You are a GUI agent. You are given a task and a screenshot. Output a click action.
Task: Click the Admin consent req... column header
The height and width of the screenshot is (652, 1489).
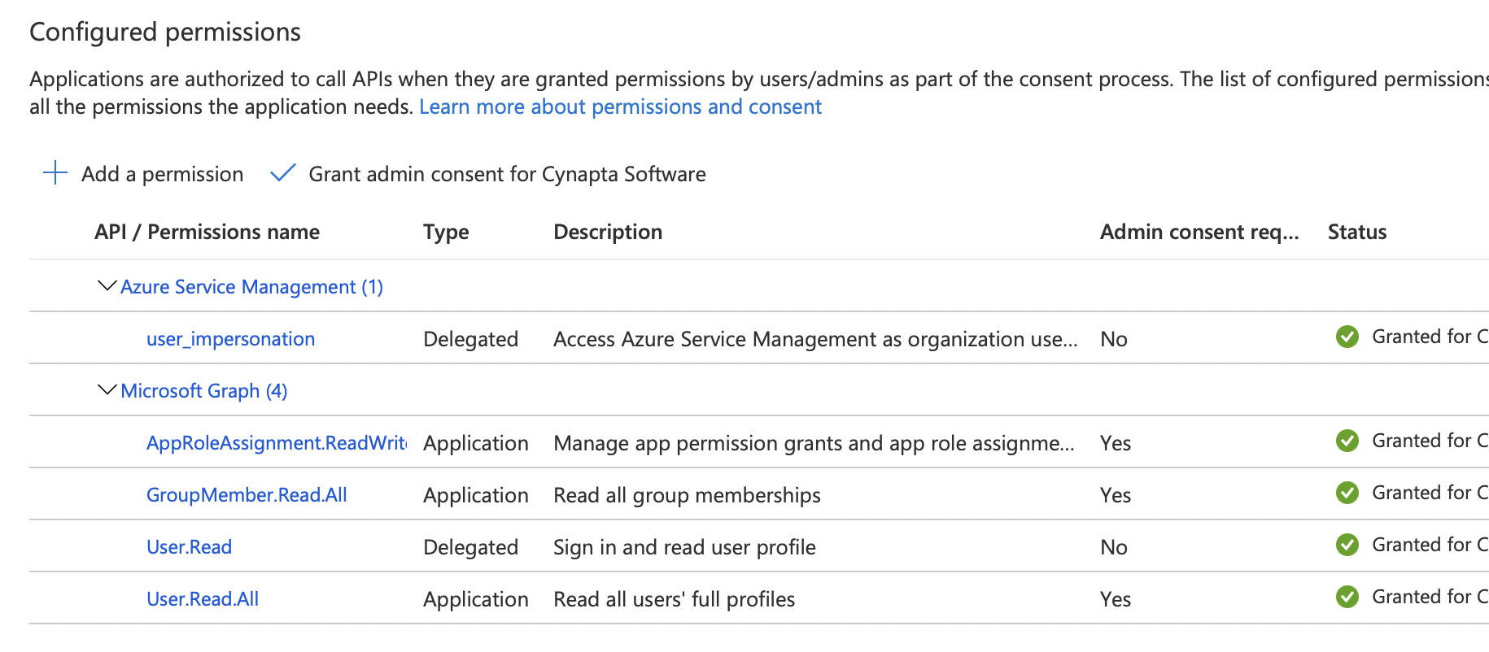click(x=1199, y=232)
